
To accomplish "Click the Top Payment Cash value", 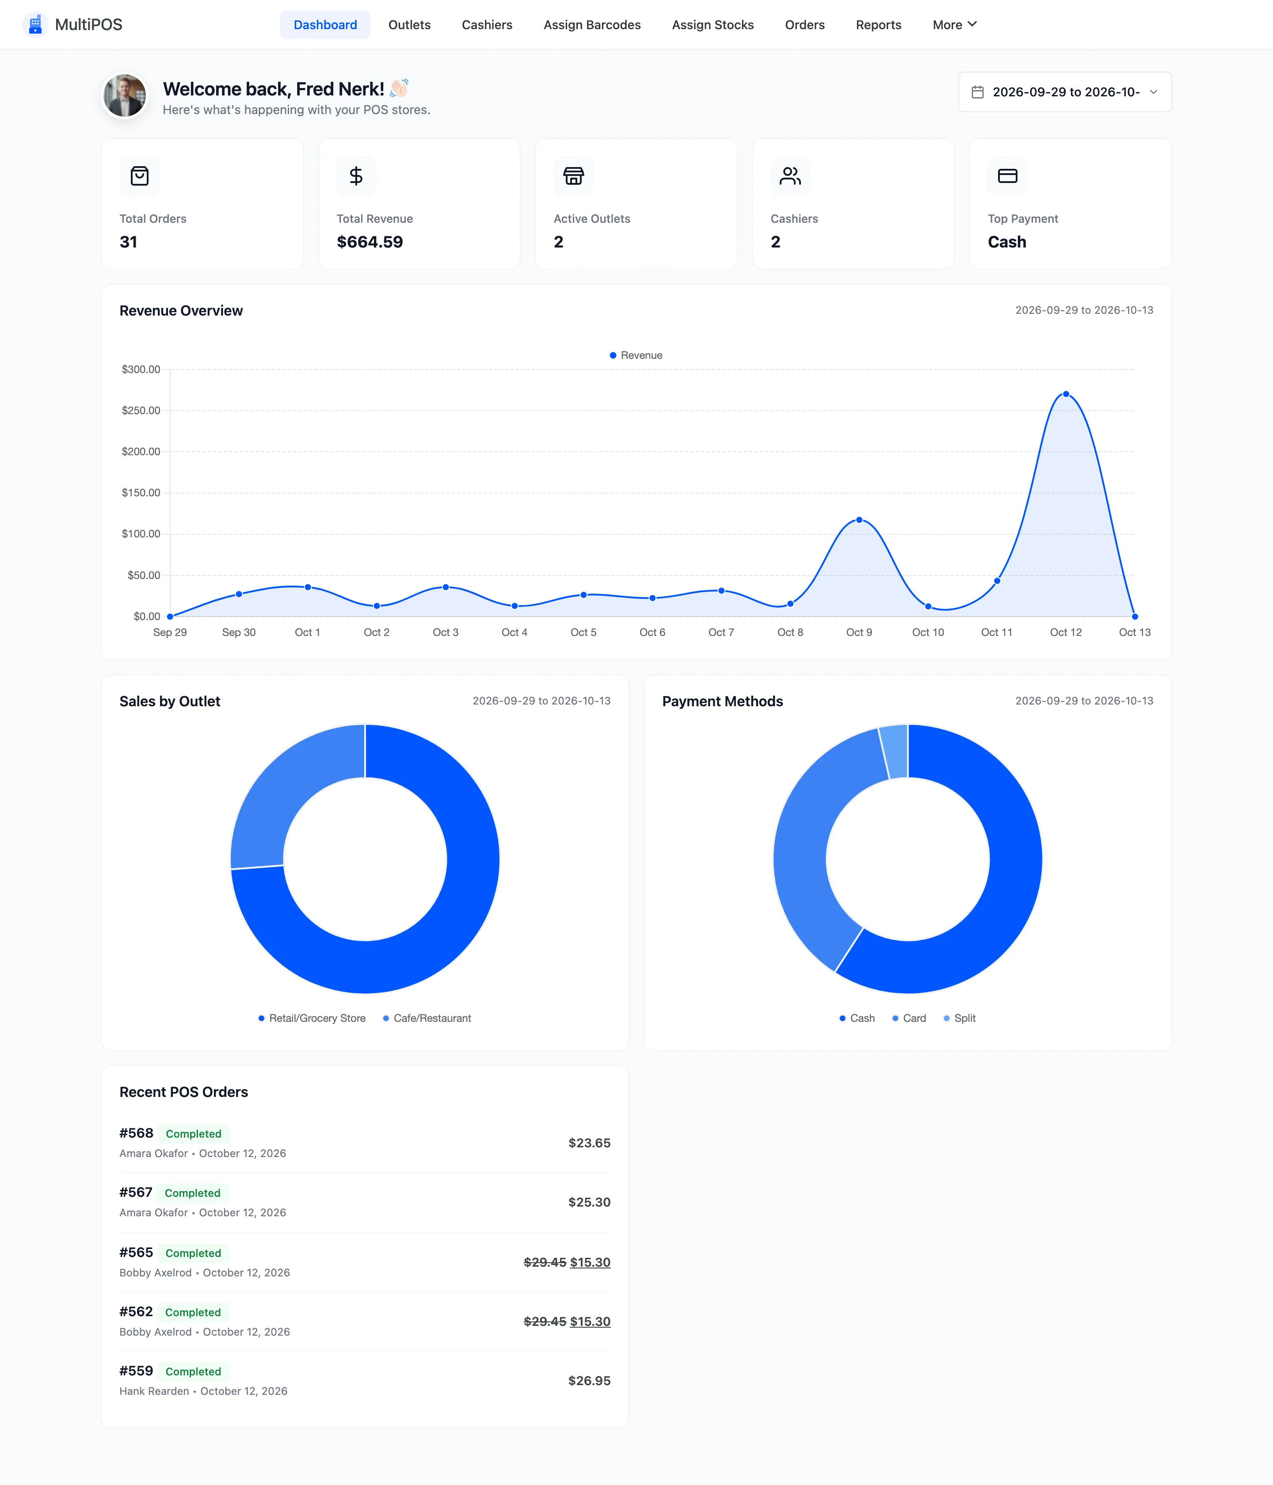I will point(1006,242).
